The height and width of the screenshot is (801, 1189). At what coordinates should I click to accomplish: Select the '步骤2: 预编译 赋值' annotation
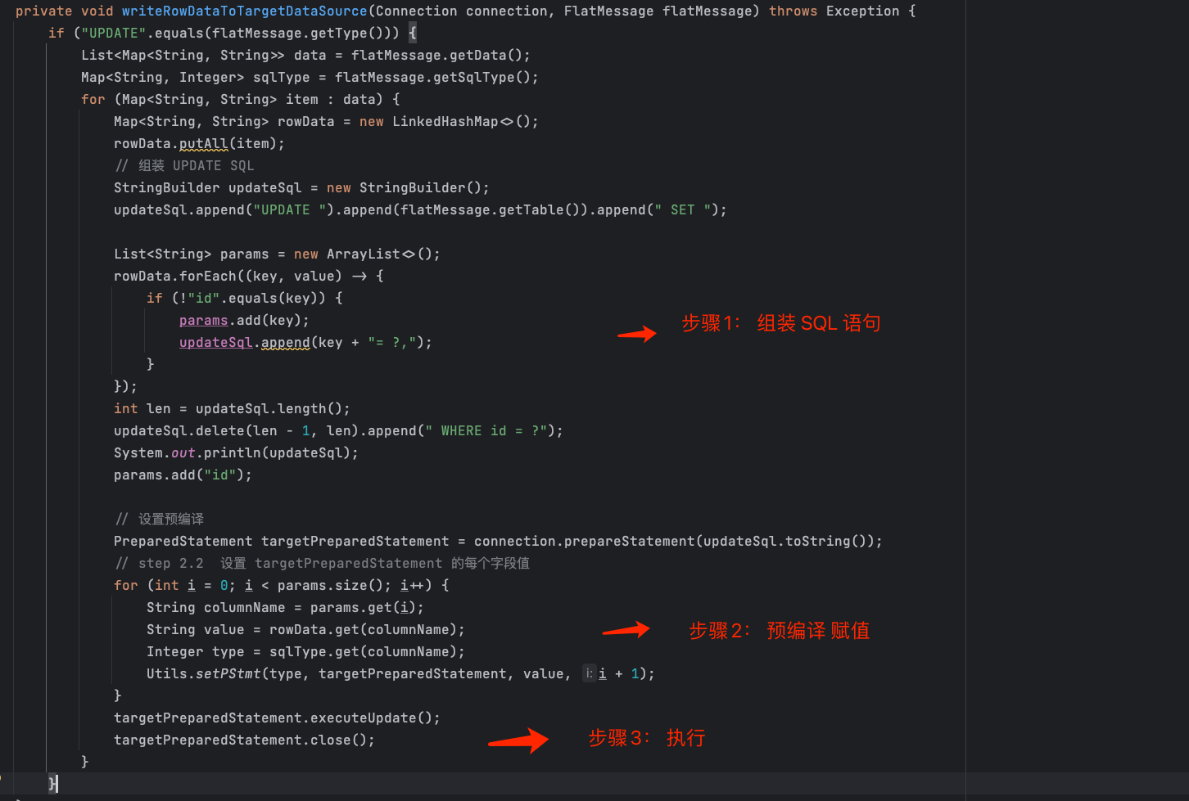(779, 631)
